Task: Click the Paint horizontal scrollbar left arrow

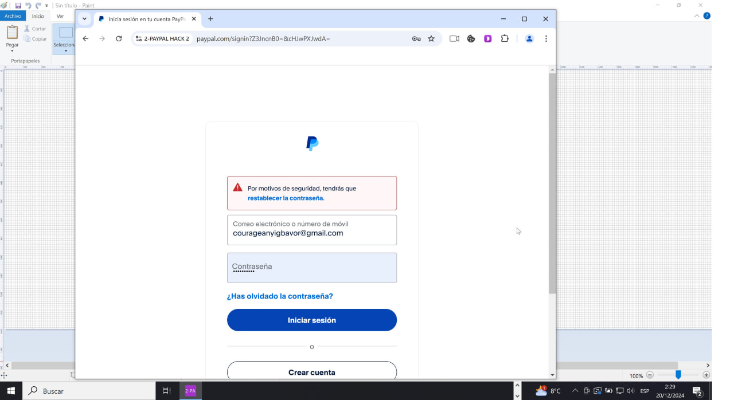Action: click(x=7, y=366)
